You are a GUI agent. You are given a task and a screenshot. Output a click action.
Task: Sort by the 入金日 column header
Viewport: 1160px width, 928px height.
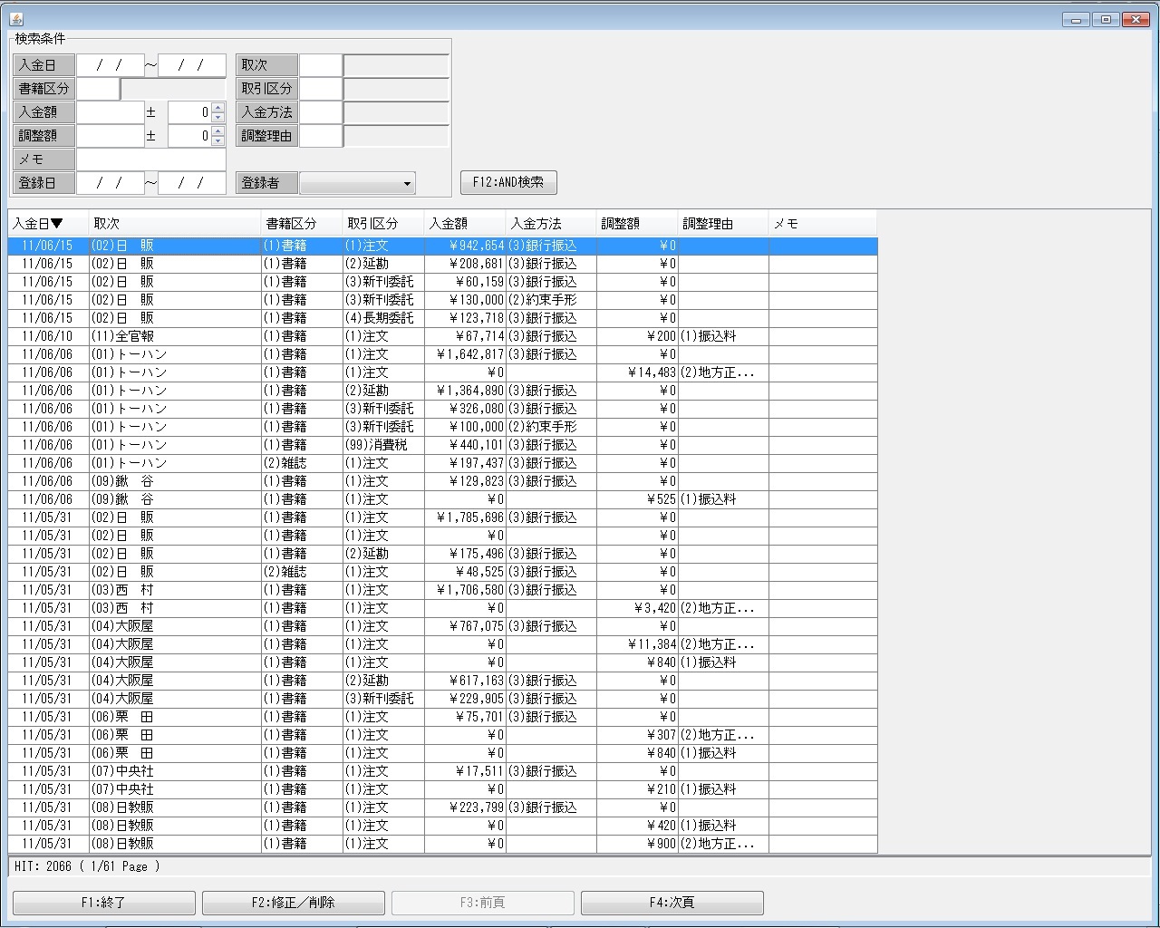[x=48, y=224]
